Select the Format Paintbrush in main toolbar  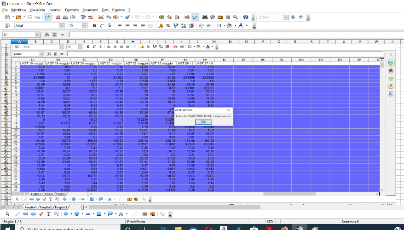point(127,17)
